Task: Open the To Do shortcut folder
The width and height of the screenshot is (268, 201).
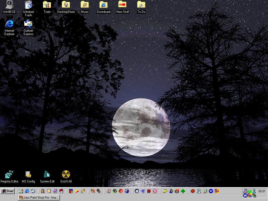Action: point(141,5)
